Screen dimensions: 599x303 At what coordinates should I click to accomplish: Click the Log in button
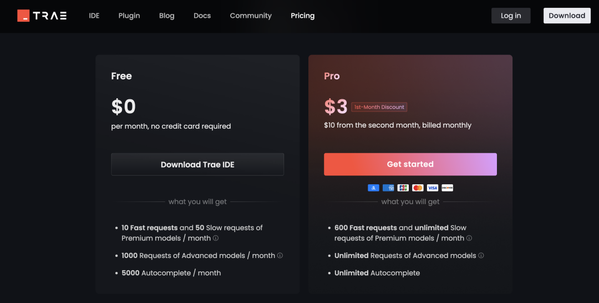pyautogui.click(x=511, y=16)
